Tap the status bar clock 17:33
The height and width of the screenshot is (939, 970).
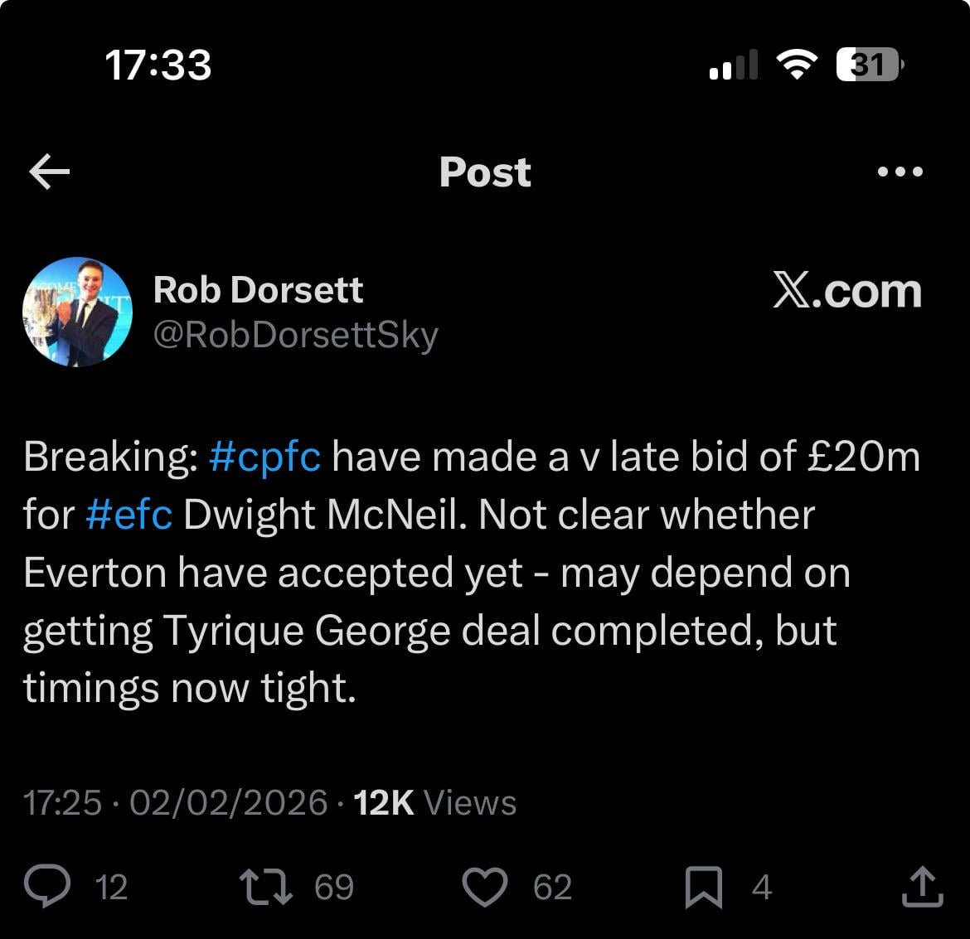tap(158, 65)
